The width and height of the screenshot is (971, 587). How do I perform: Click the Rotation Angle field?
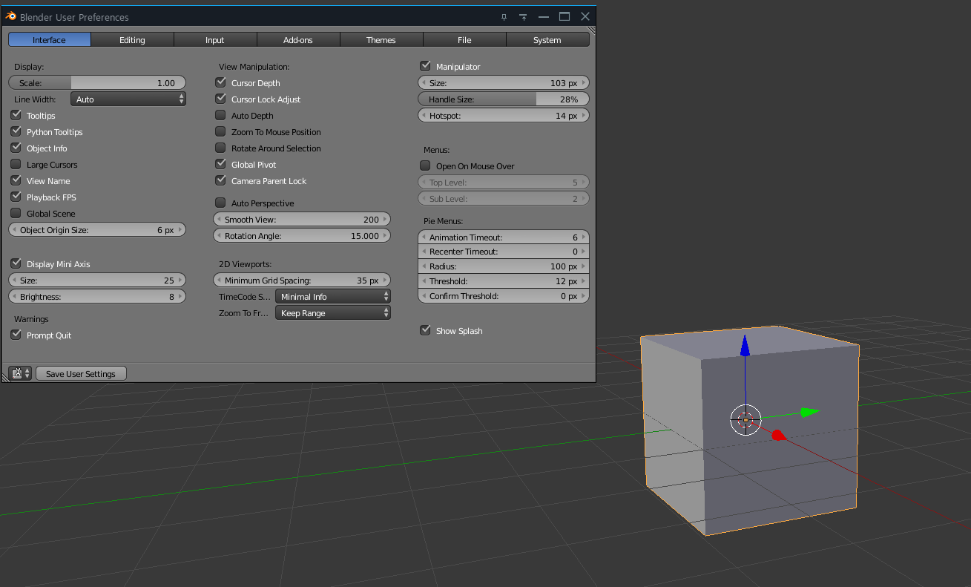click(302, 235)
